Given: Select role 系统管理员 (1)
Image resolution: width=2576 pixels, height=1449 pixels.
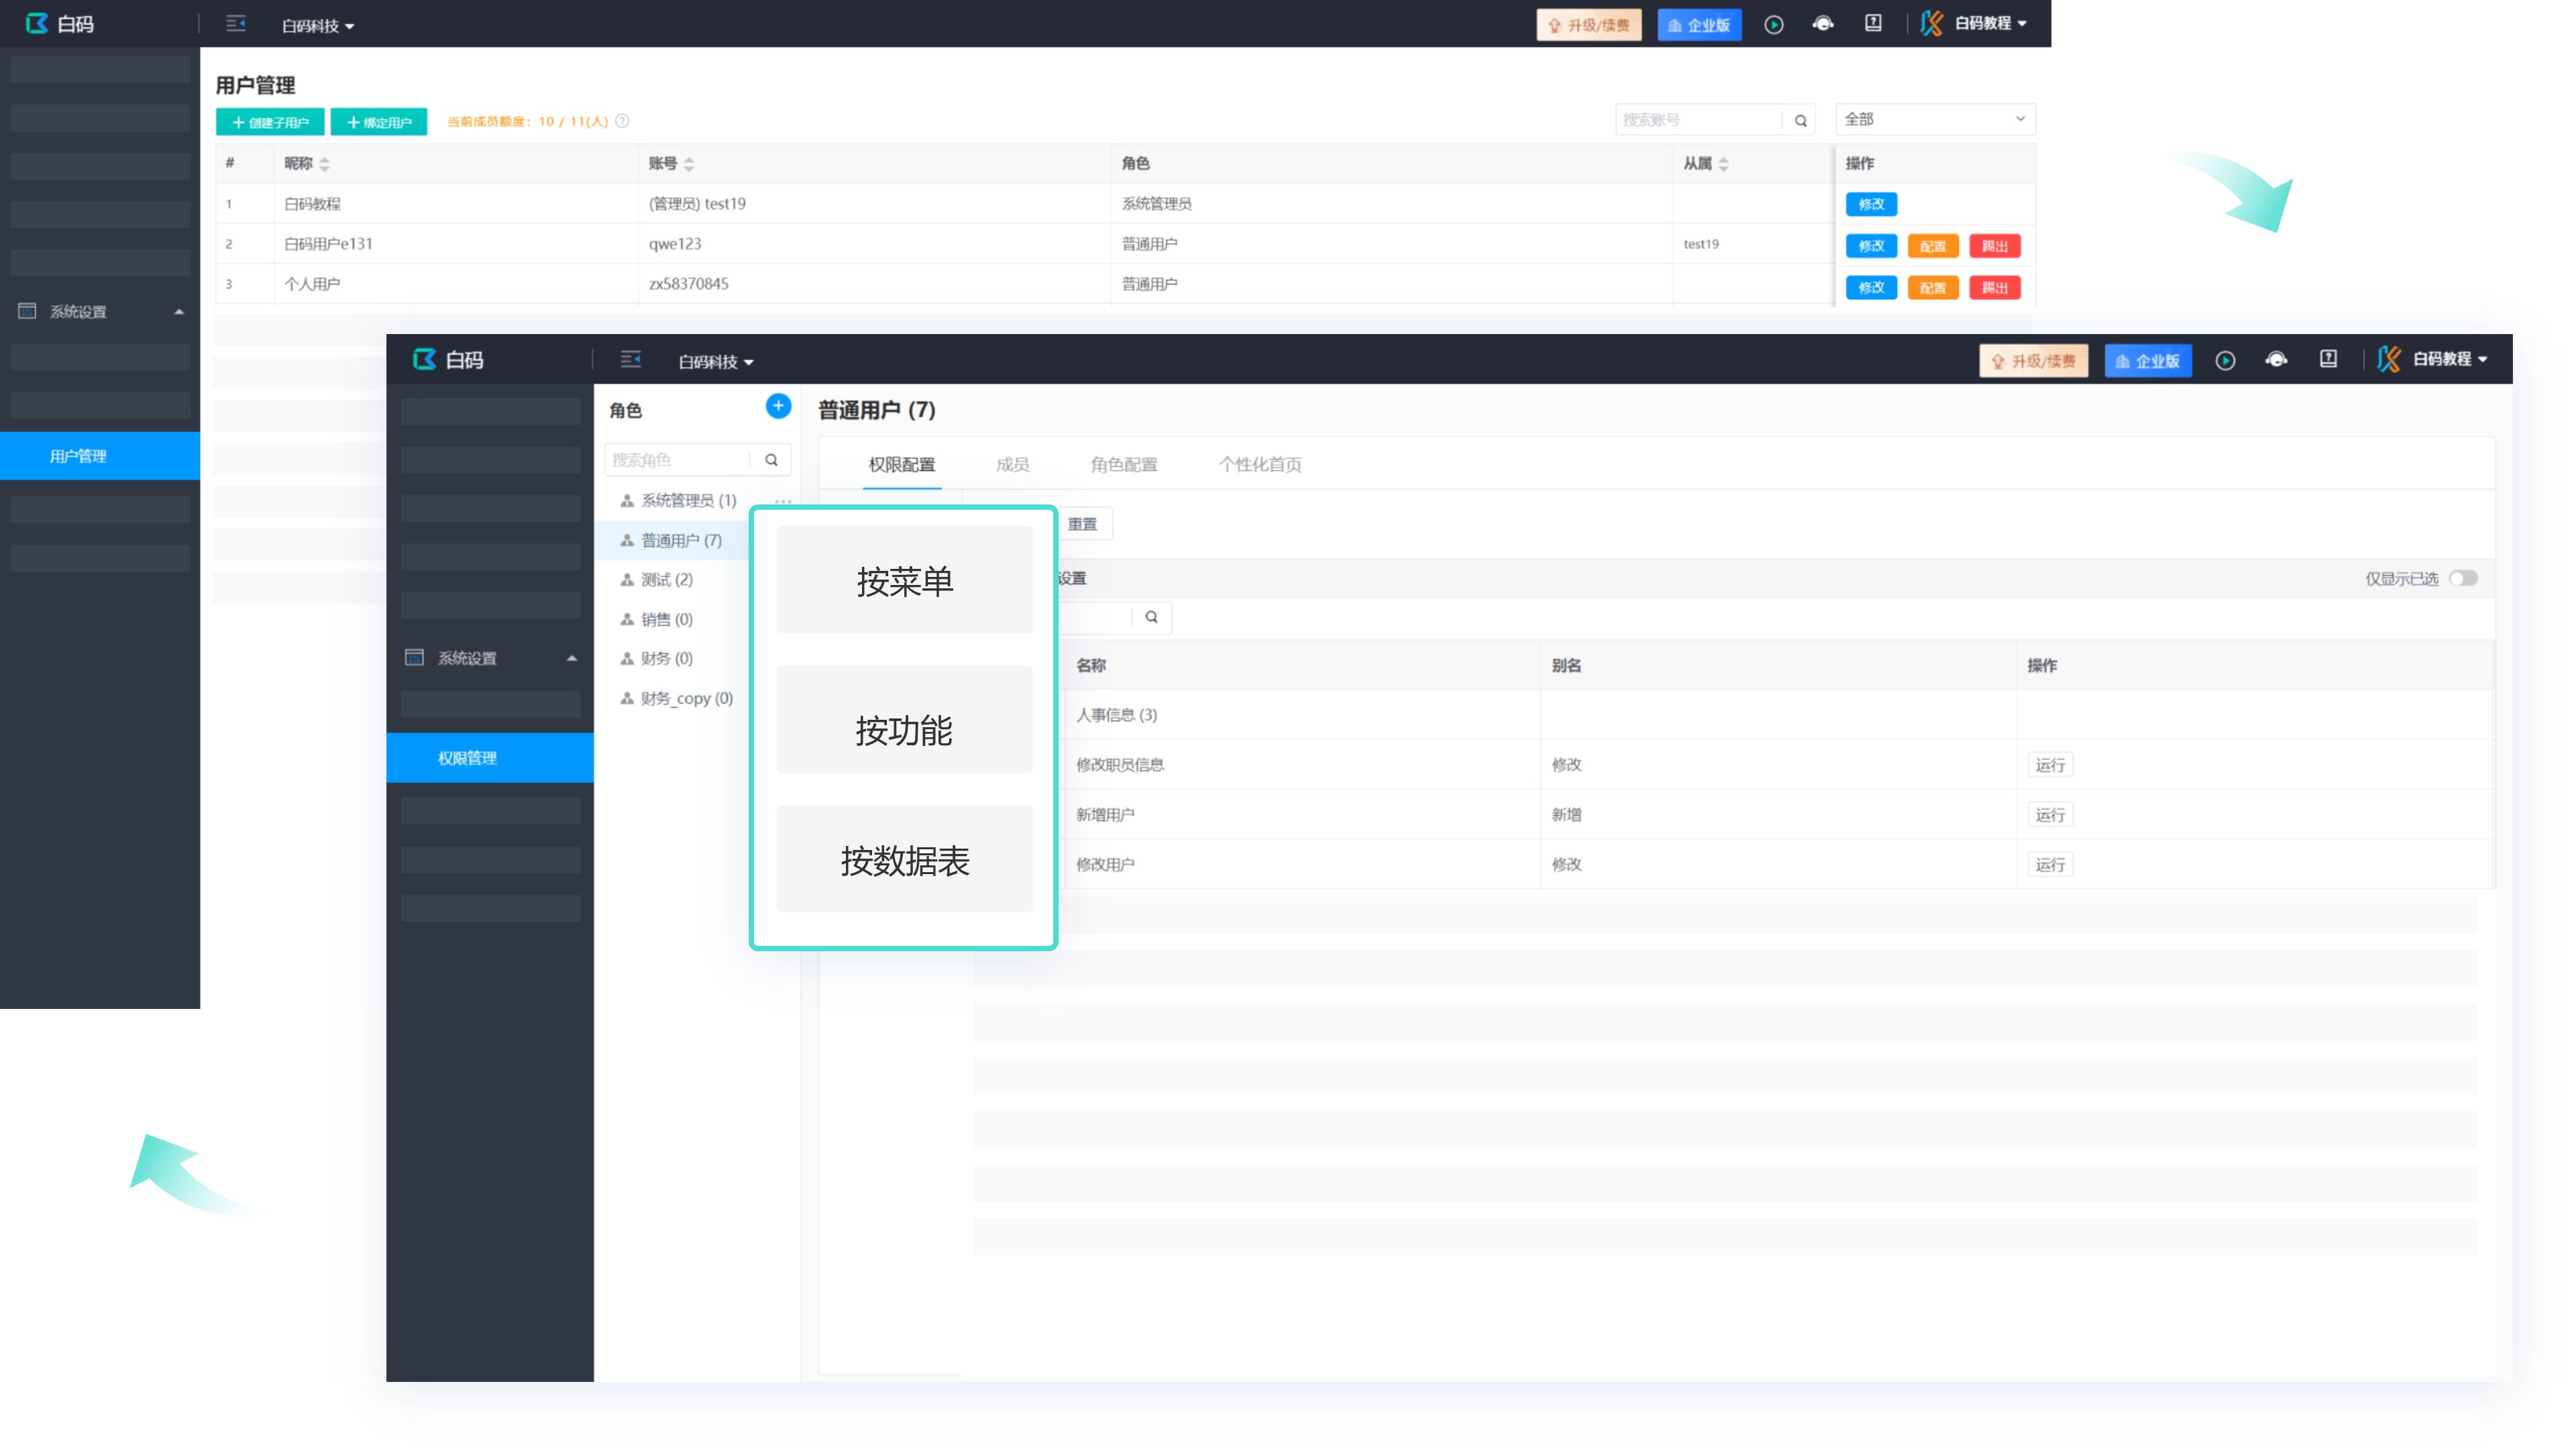Looking at the screenshot, I should 688,500.
